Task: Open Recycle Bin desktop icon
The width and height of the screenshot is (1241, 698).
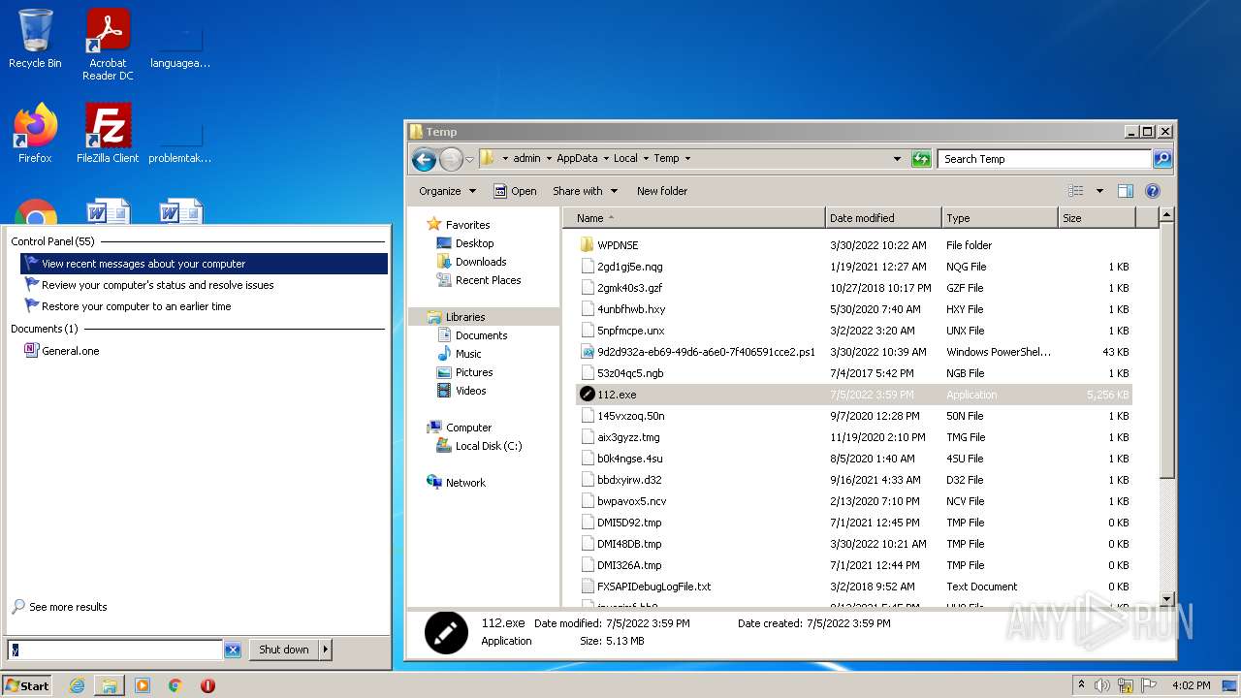Action: pyautogui.click(x=35, y=40)
